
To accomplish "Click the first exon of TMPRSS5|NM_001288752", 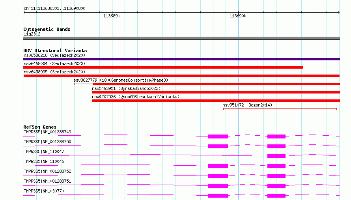I will coord(218,176).
